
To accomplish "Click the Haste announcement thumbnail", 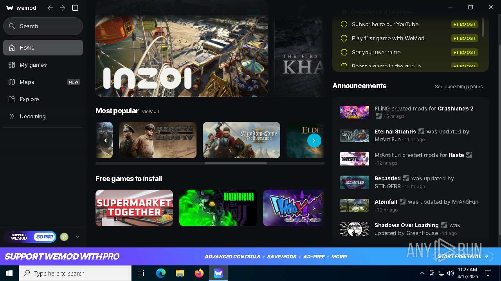I will coord(355,159).
